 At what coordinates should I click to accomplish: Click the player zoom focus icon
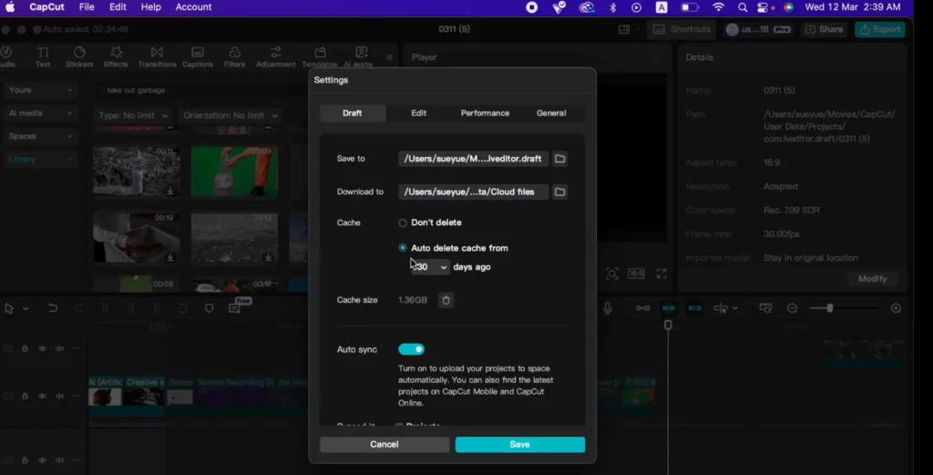point(611,274)
